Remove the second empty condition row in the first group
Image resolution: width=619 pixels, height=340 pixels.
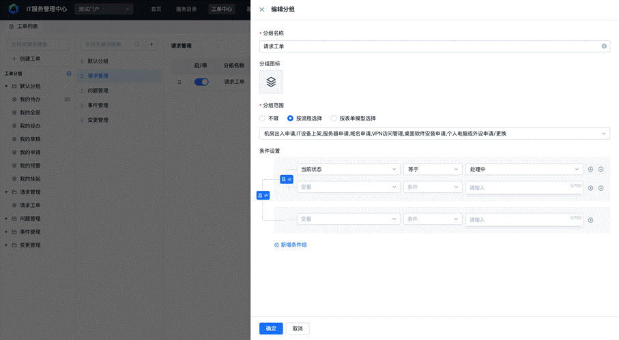(601, 188)
